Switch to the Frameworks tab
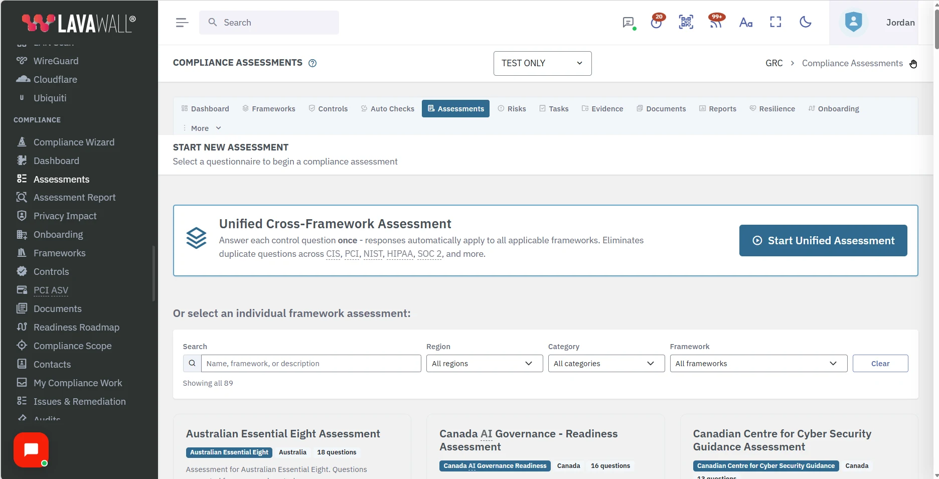The height and width of the screenshot is (479, 939). click(x=269, y=109)
